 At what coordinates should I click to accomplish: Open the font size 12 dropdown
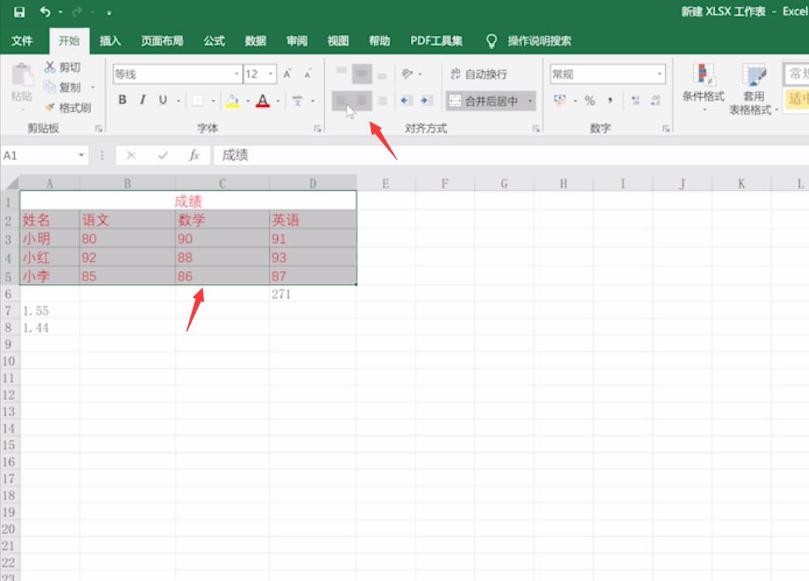click(x=270, y=74)
